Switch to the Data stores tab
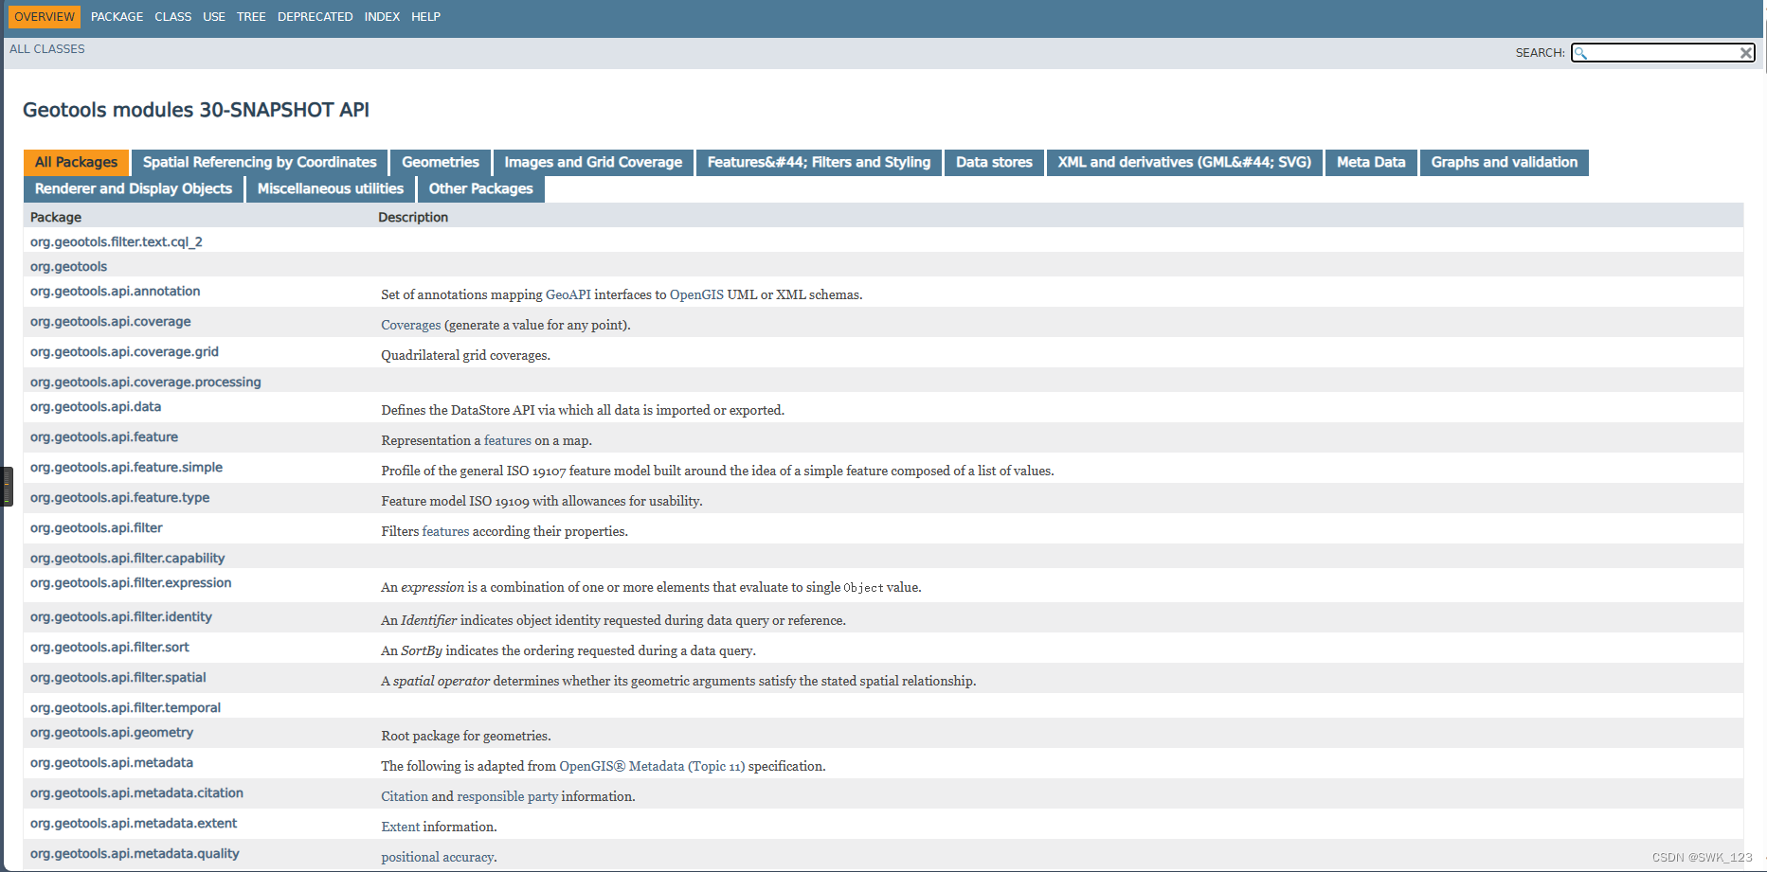Viewport: 1767px width, 872px height. [994, 163]
